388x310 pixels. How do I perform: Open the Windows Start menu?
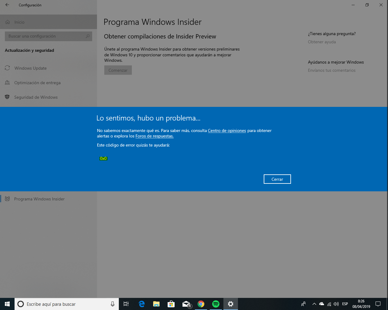7,304
